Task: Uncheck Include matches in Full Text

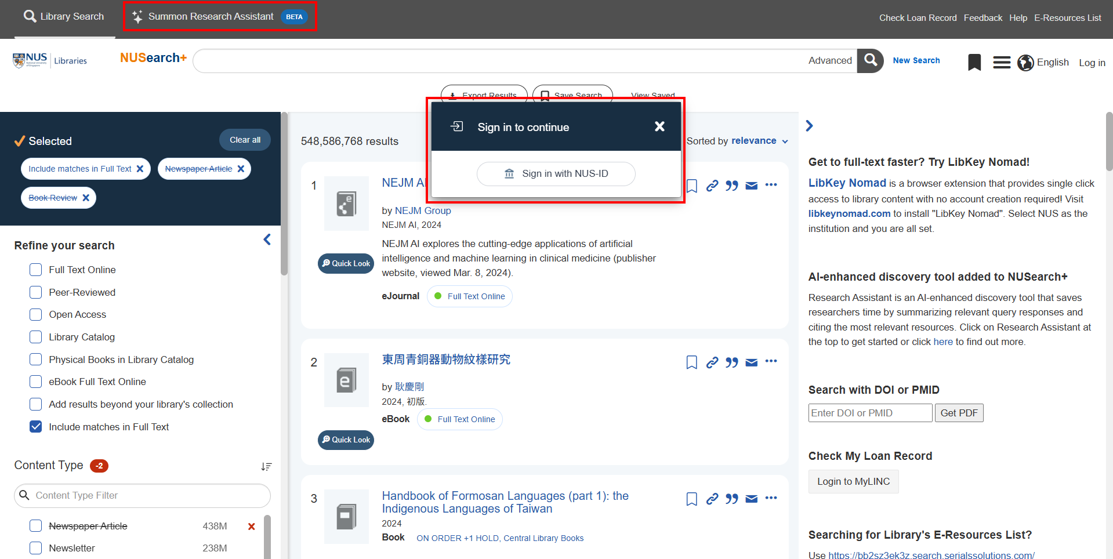Action: click(x=36, y=427)
